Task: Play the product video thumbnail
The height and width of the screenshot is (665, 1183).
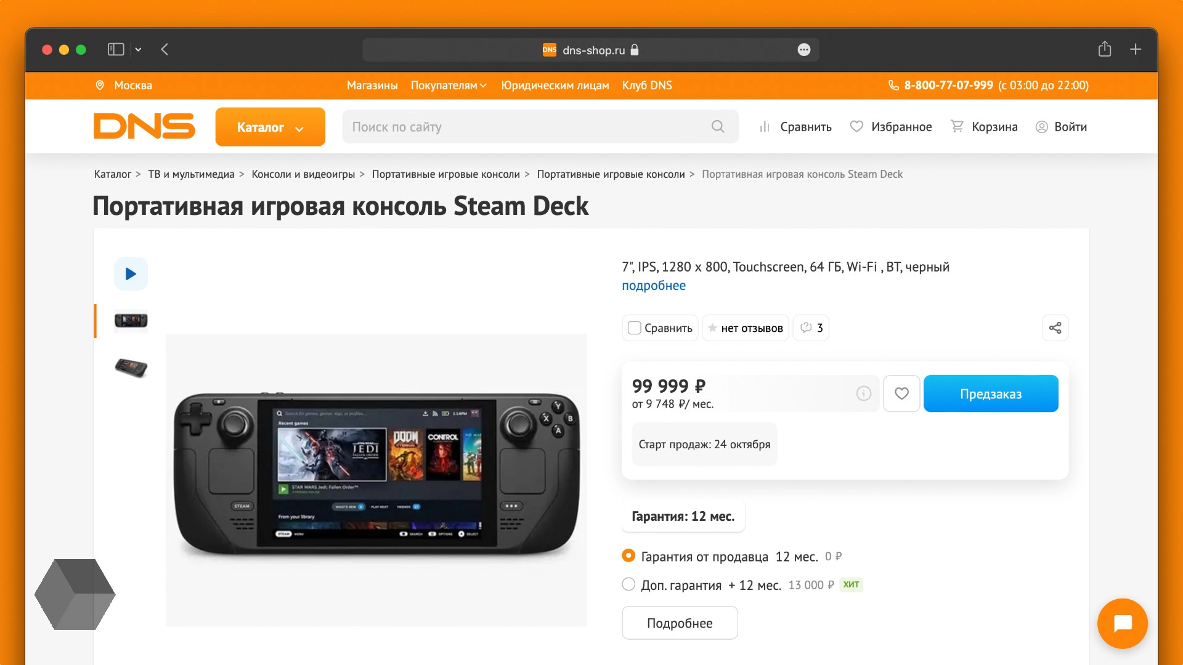Action: coord(131,273)
